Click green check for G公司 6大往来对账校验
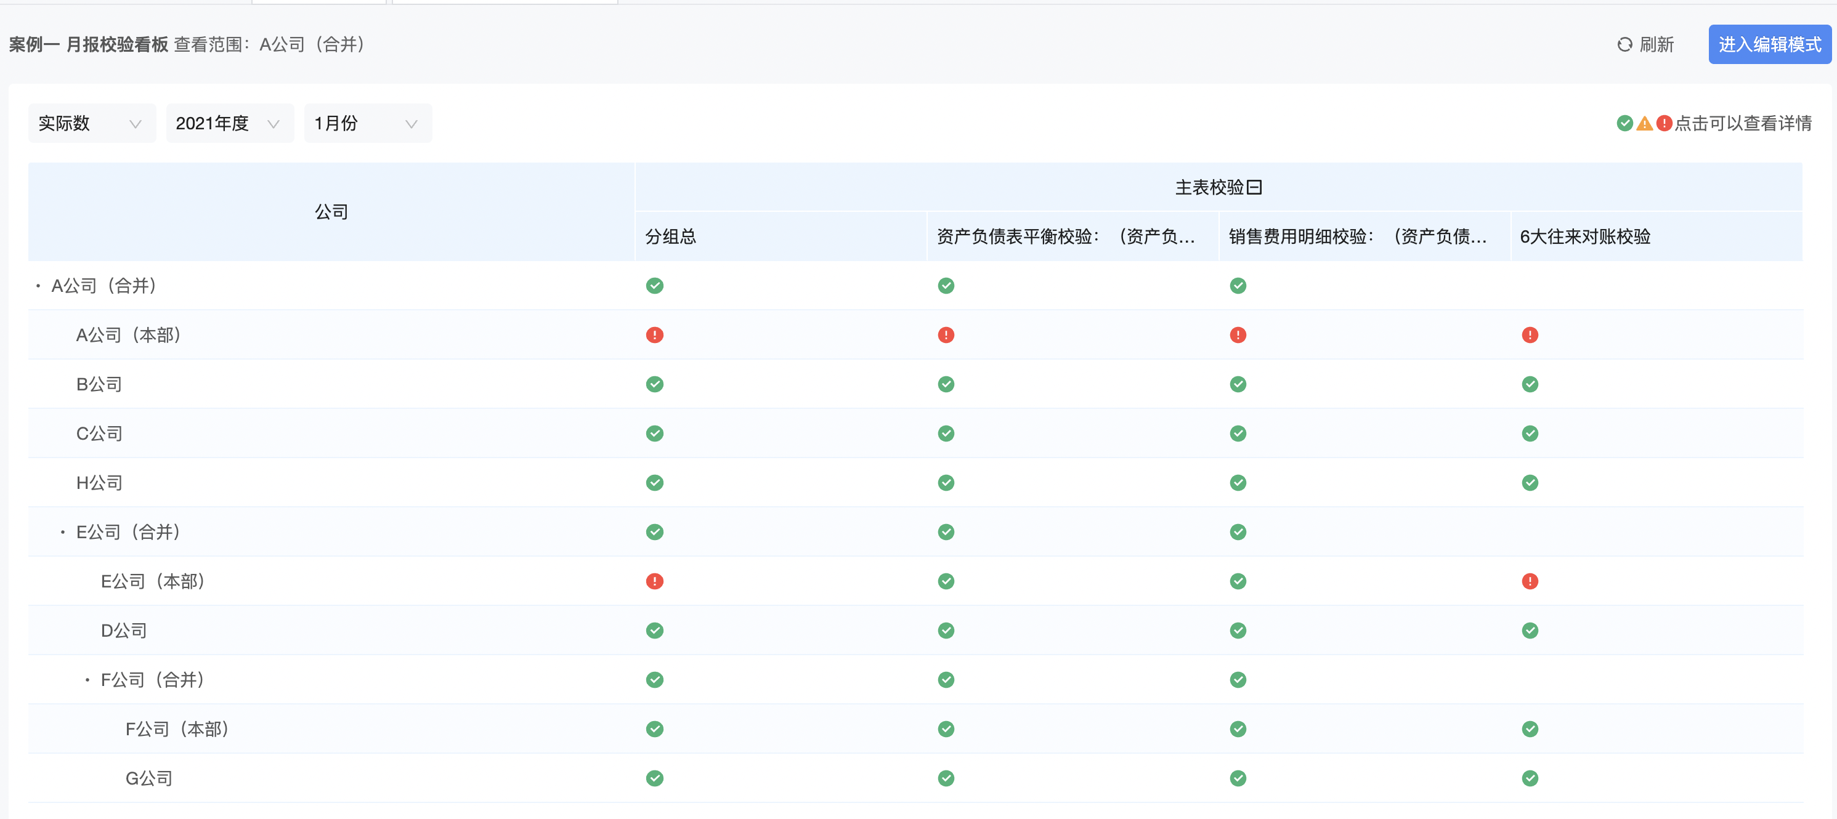Viewport: 1837px width, 819px height. coord(1529,778)
